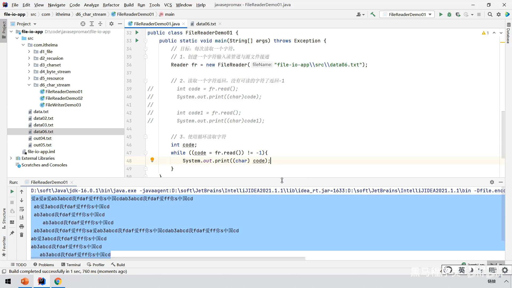This screenshot has width=512, height=288.
Task: Click the Clear All trash icon
Action: pos(22,235)
